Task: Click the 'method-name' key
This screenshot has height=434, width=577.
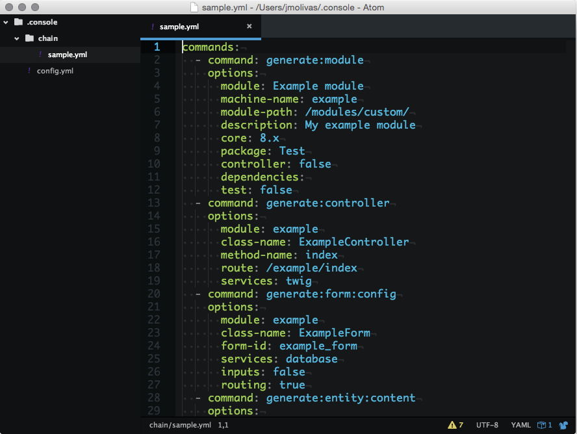Action: (x=257, y=255)
